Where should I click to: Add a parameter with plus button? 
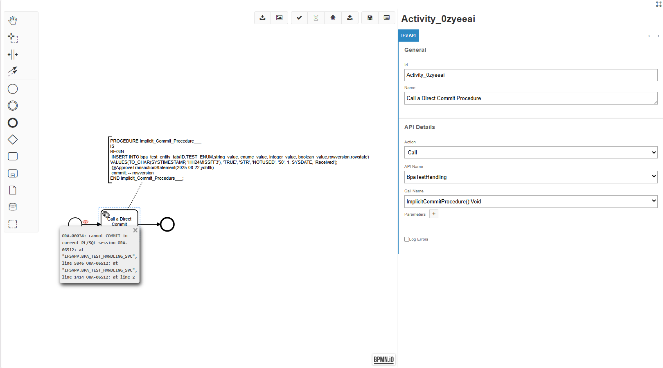[x=434, y=214]
